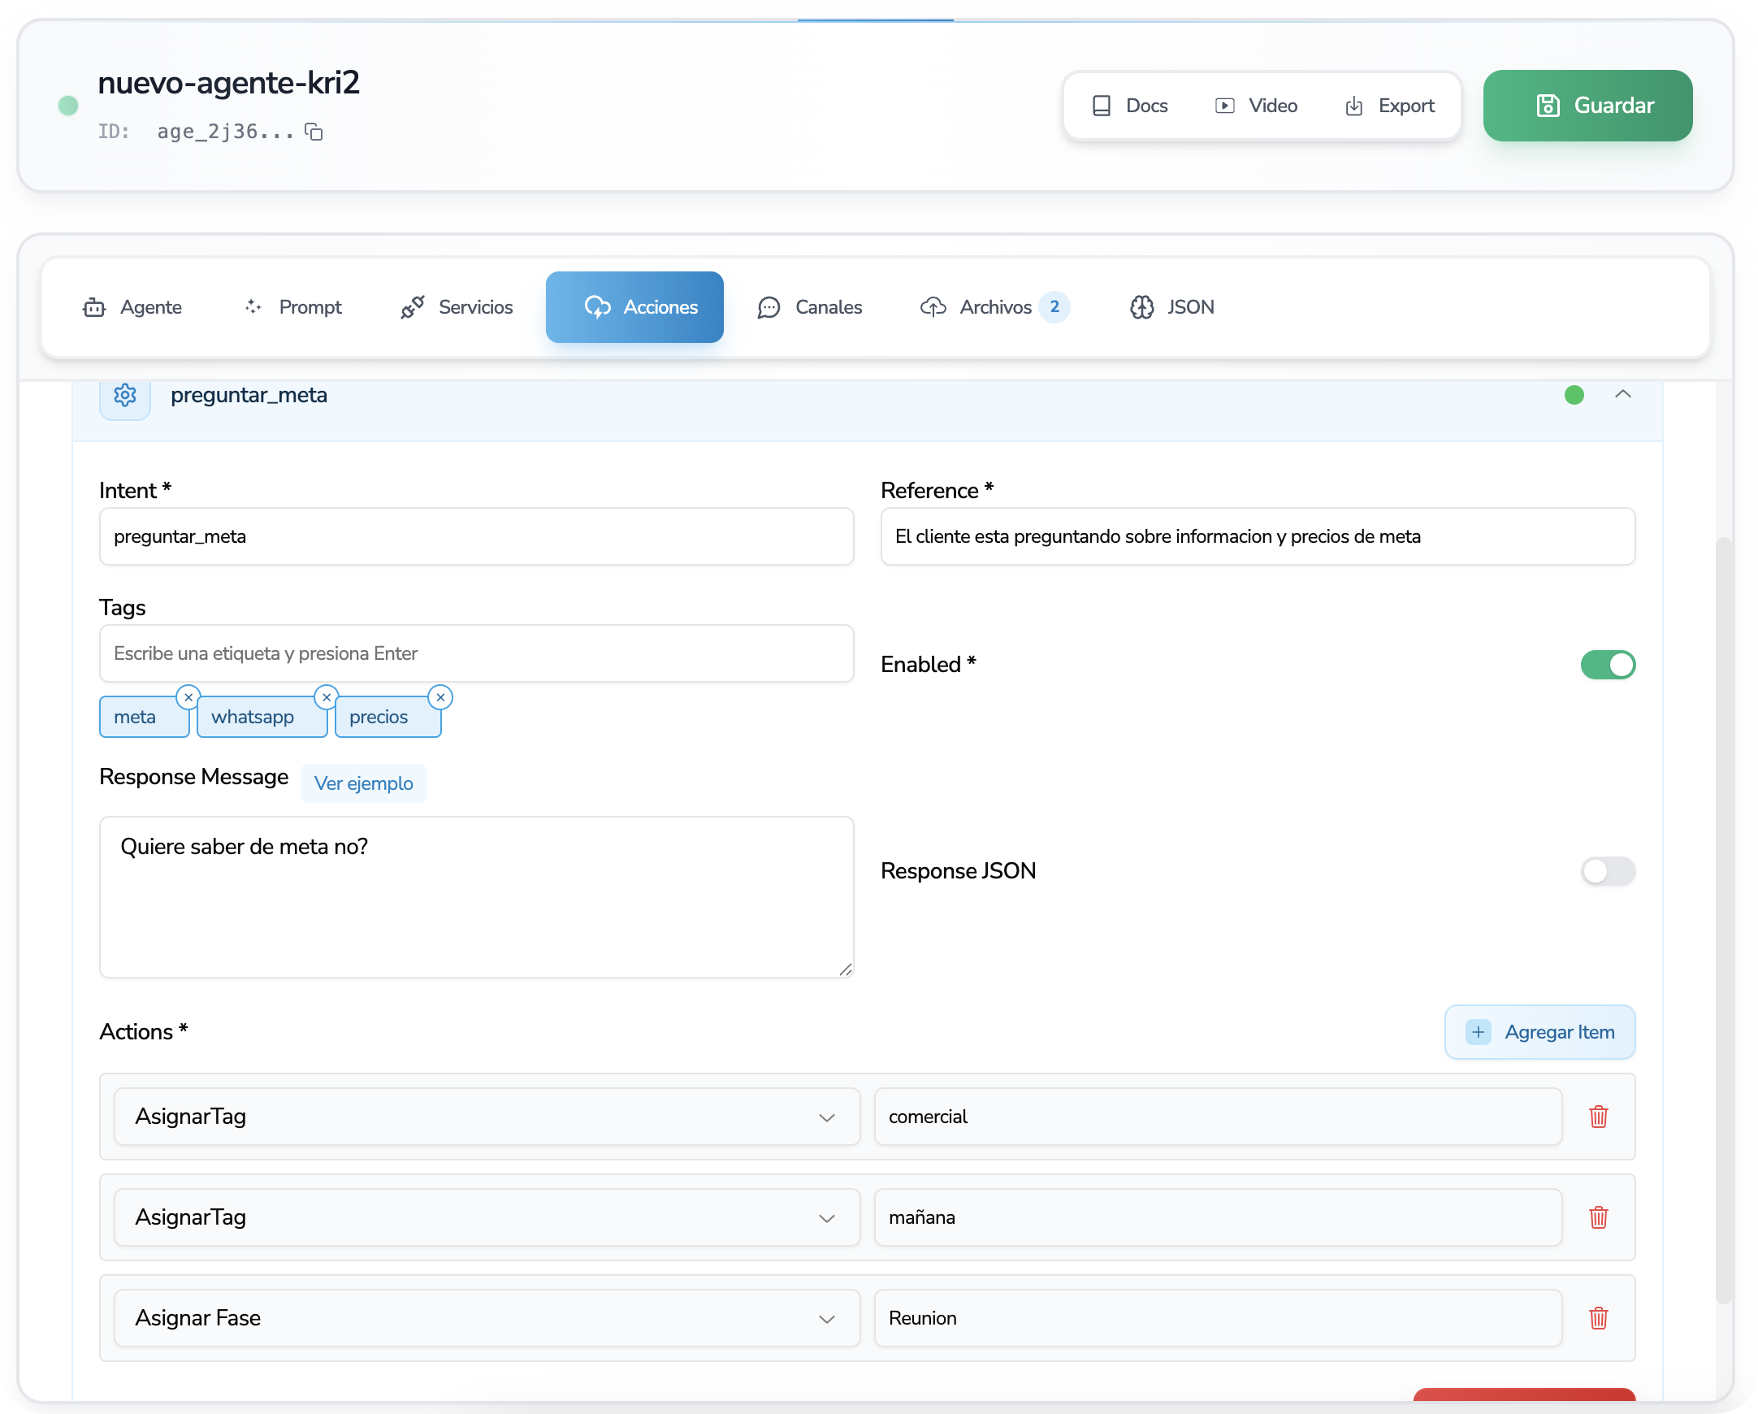
Task: Open the Asignar Fase dropdown
Action: [487, 1318]
